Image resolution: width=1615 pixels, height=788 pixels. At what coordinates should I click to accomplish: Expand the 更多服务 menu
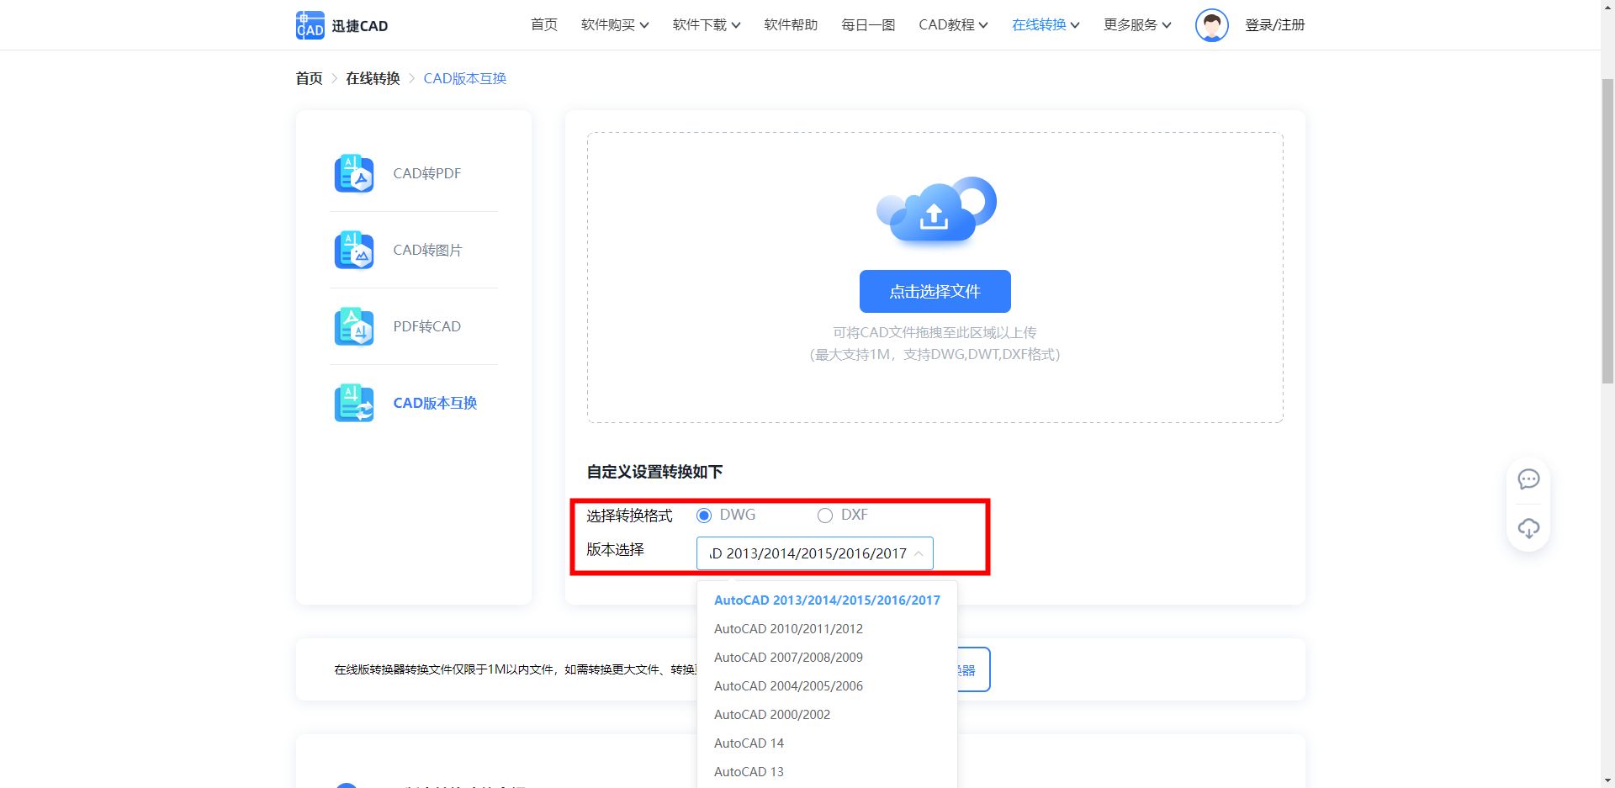1137,25
